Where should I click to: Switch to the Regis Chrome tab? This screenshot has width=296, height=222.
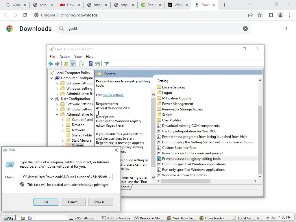pos(151,5)
